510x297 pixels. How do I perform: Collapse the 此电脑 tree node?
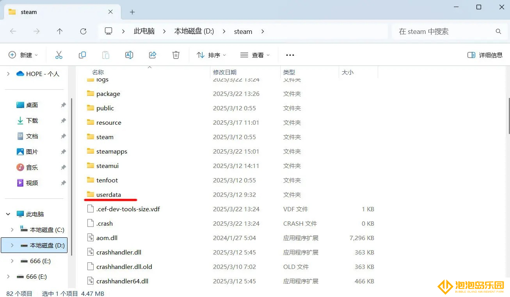[8, 214]
